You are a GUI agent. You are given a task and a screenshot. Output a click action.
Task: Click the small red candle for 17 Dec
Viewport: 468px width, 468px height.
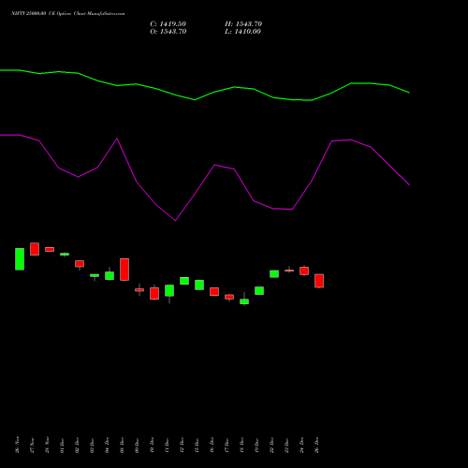click(229, 297)
